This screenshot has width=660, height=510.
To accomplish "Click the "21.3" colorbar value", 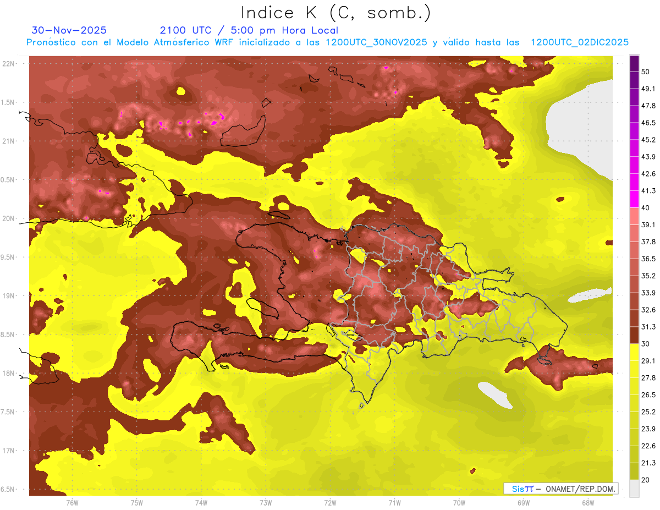I will [648, 463].
